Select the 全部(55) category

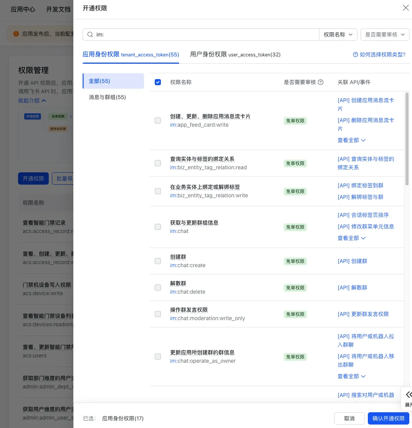(x=113, y=81)
